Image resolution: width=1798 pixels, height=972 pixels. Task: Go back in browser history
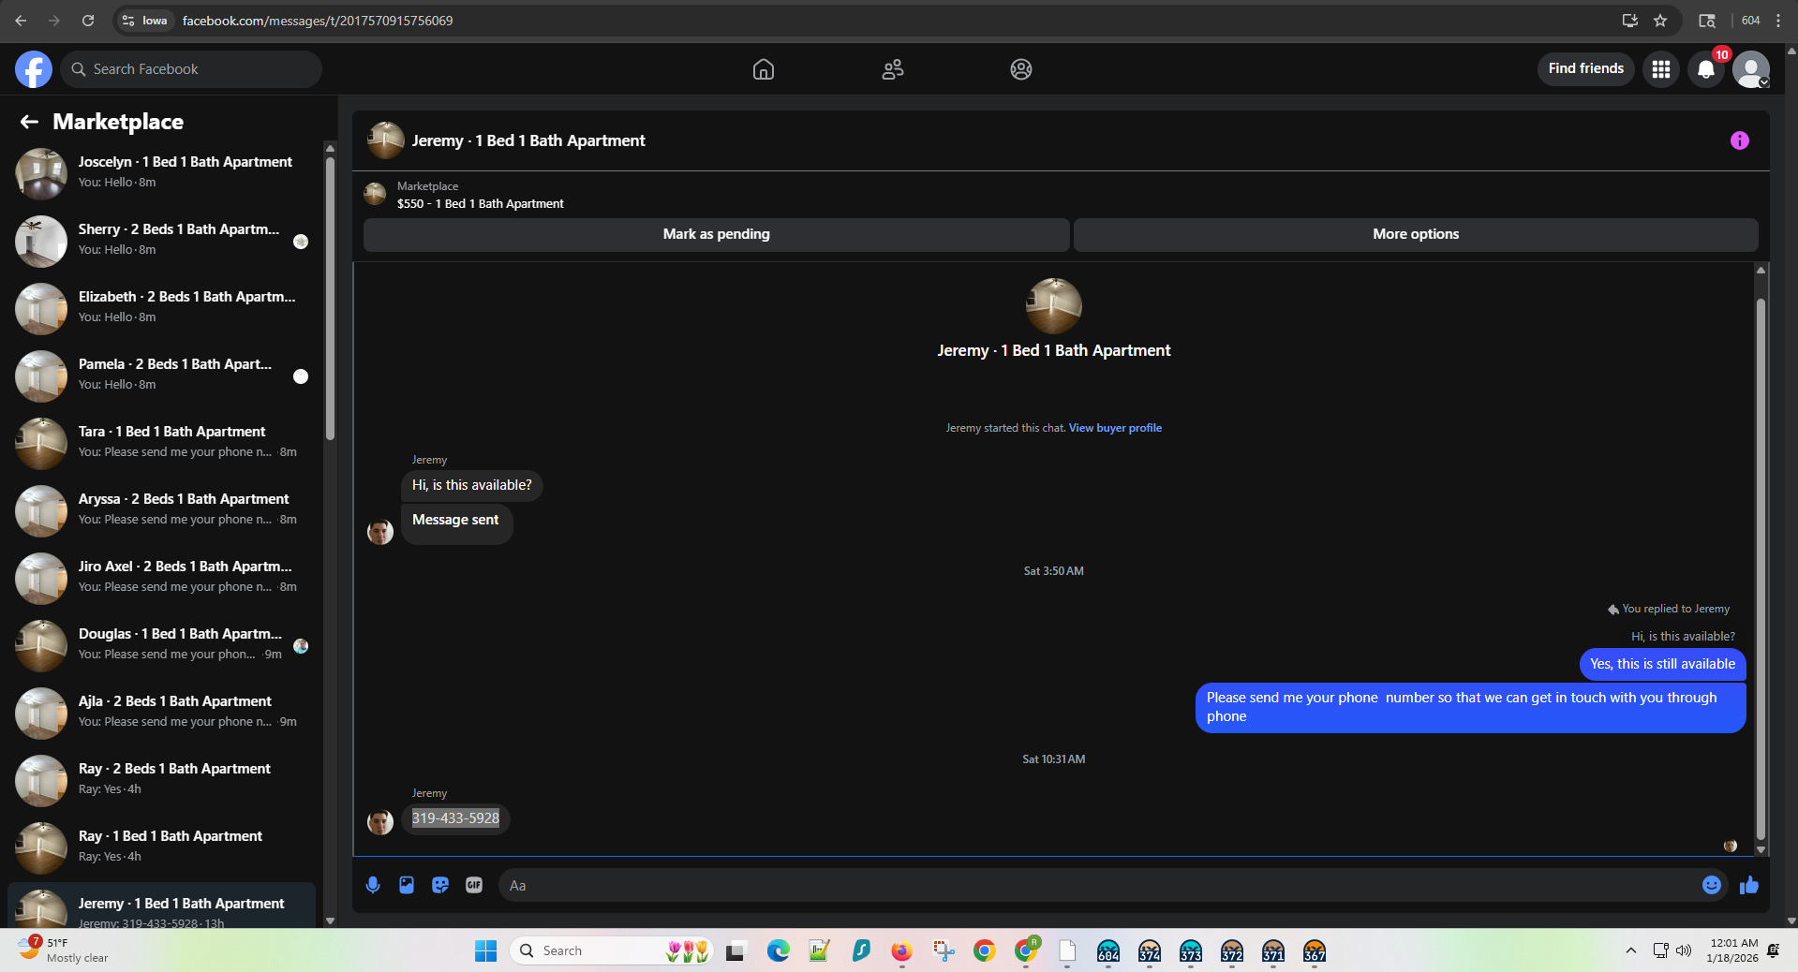click(x=21, y=21)
